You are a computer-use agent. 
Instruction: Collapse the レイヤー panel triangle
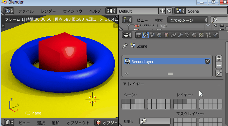125,84
